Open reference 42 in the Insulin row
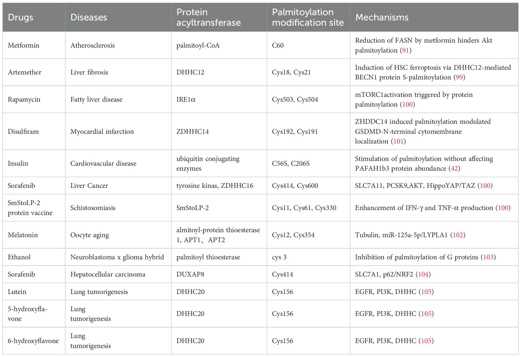The width and height of the screenshot is (521, 357). click(454, 169)
